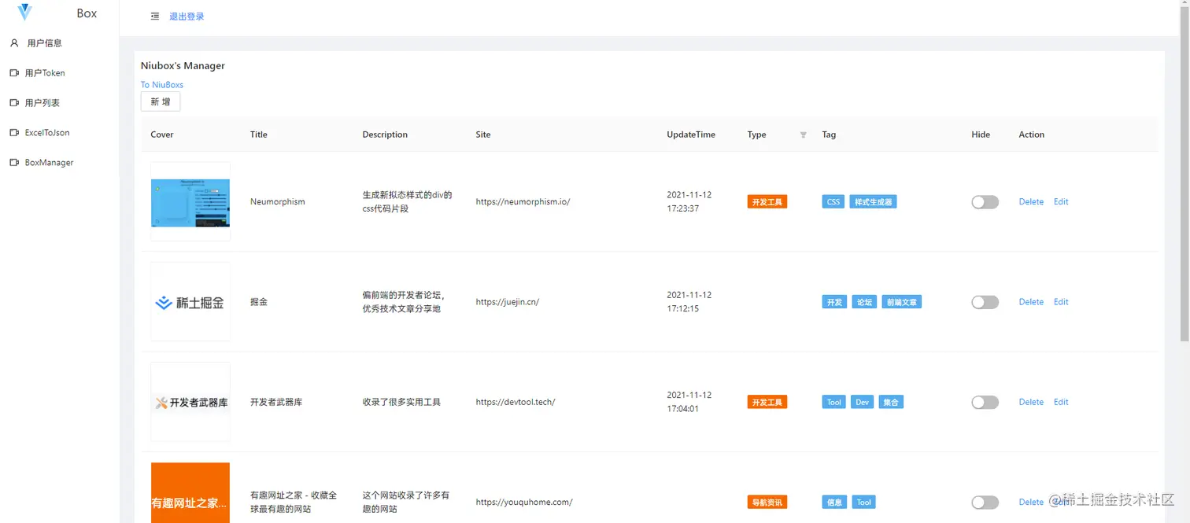The image size is (1190, 523).
Task: Click the 集合 tag
Action: point(891,402)
